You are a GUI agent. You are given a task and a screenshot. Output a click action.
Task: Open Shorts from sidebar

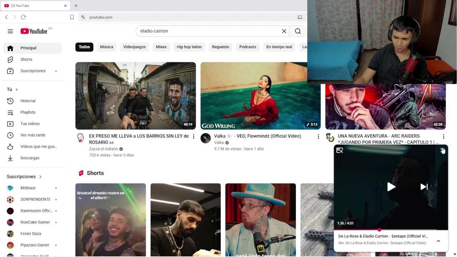pos(32,59)
